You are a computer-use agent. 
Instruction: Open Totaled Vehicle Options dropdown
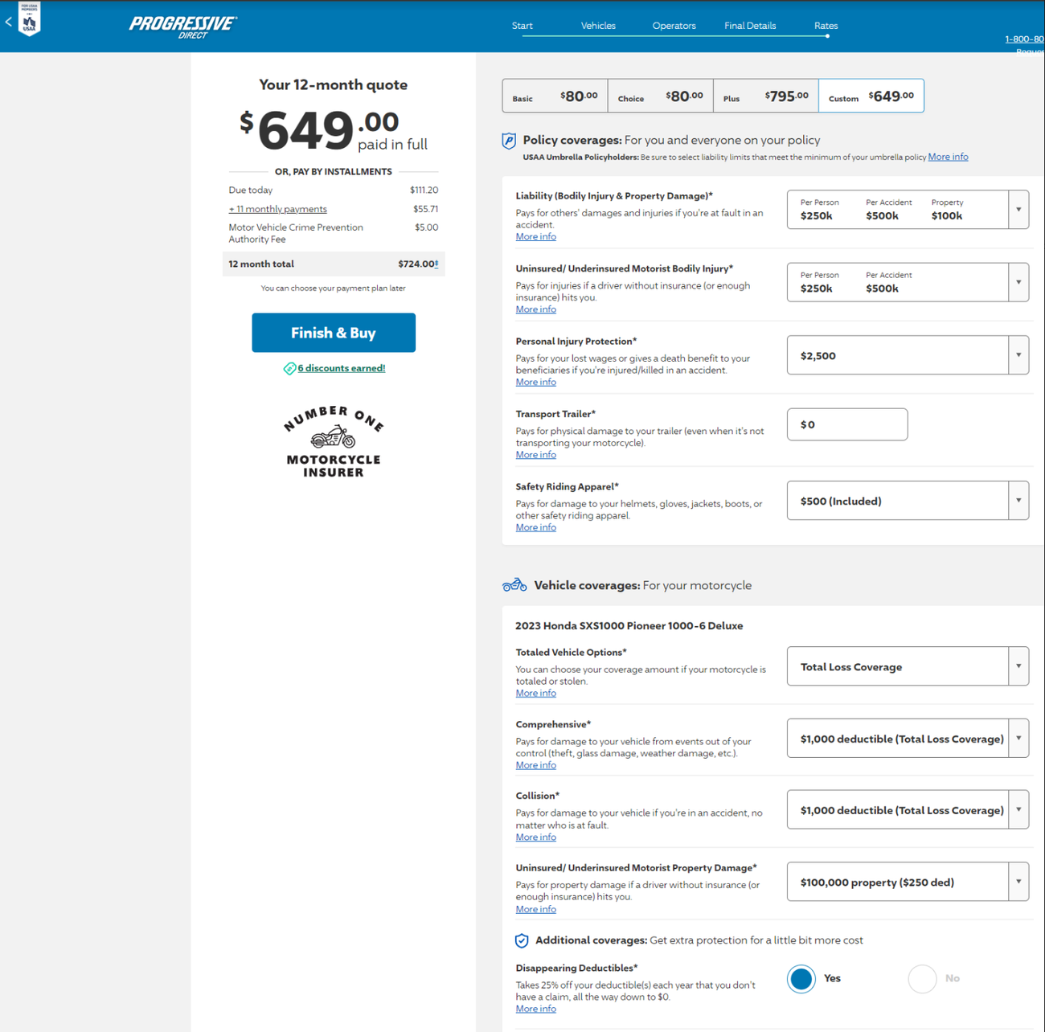[x=908, y=666]
